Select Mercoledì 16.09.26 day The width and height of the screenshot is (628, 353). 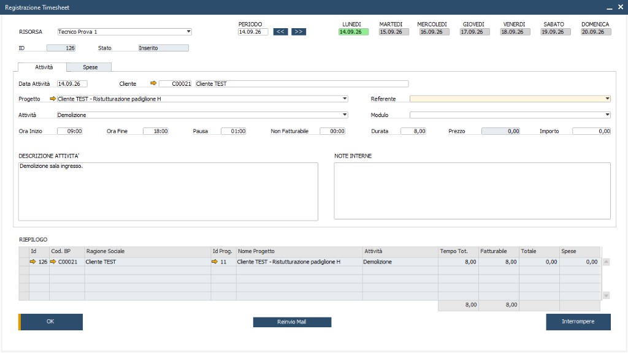(434, 32)
